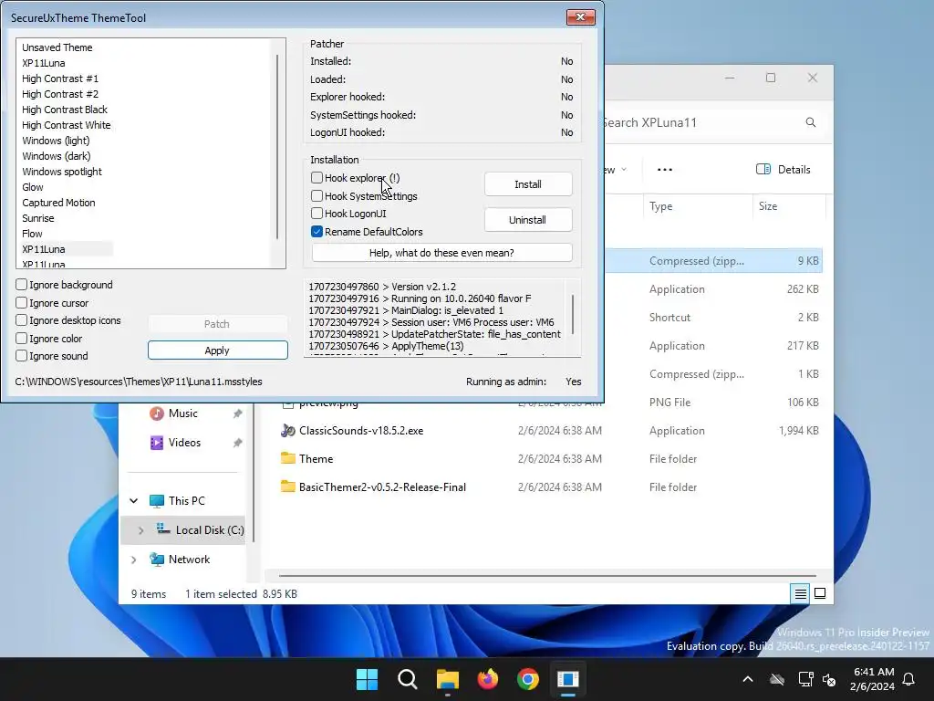Select High Contrast Black theme
This screenshot has height=701, width=934.
pos(65,110)
